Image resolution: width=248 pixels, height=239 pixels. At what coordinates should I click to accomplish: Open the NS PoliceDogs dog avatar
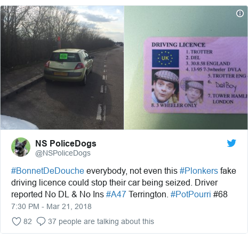21,147
